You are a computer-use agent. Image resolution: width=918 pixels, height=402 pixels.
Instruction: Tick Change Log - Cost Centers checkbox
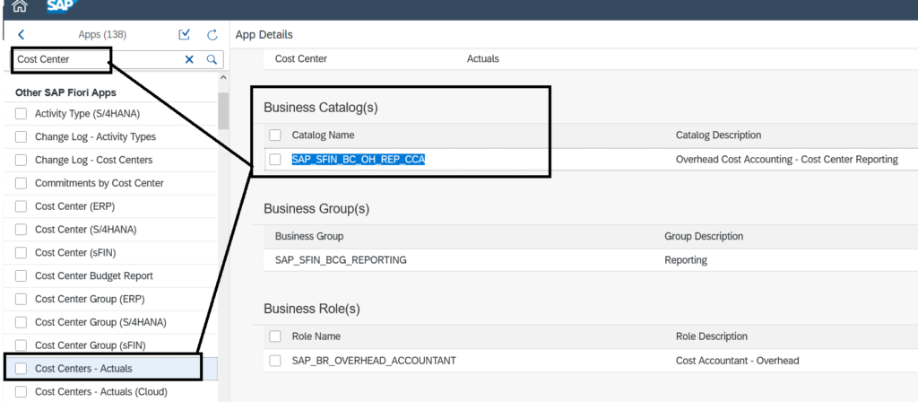pyautogui.click(x=22, y=160)
